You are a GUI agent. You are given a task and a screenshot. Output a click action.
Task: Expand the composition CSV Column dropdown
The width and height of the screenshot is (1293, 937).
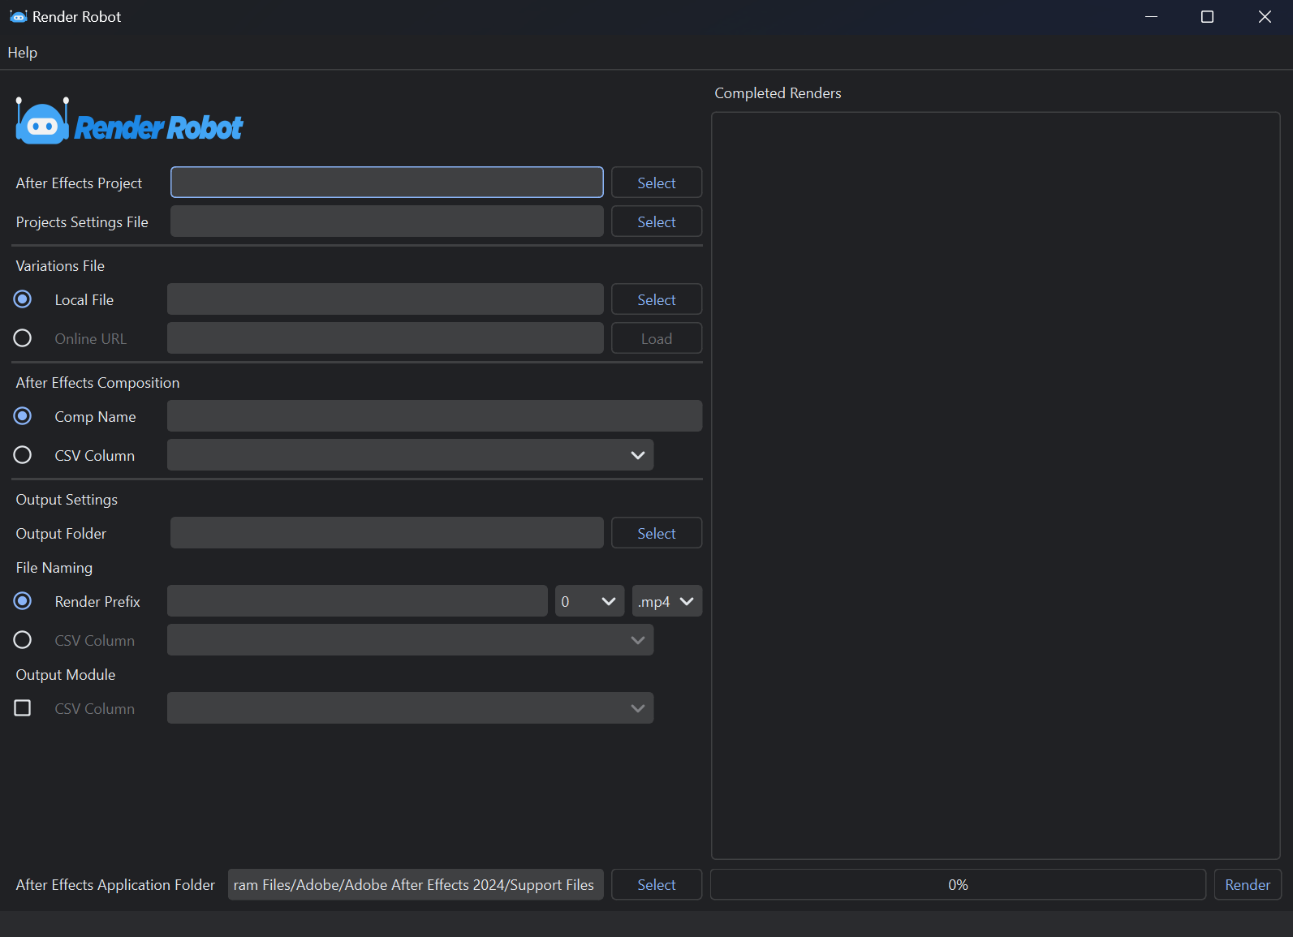(410, 455)
